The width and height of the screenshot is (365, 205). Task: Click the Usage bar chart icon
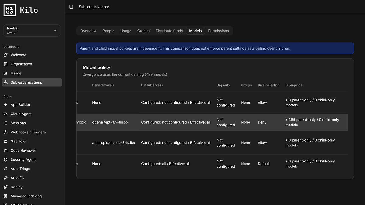coord(5,73)
